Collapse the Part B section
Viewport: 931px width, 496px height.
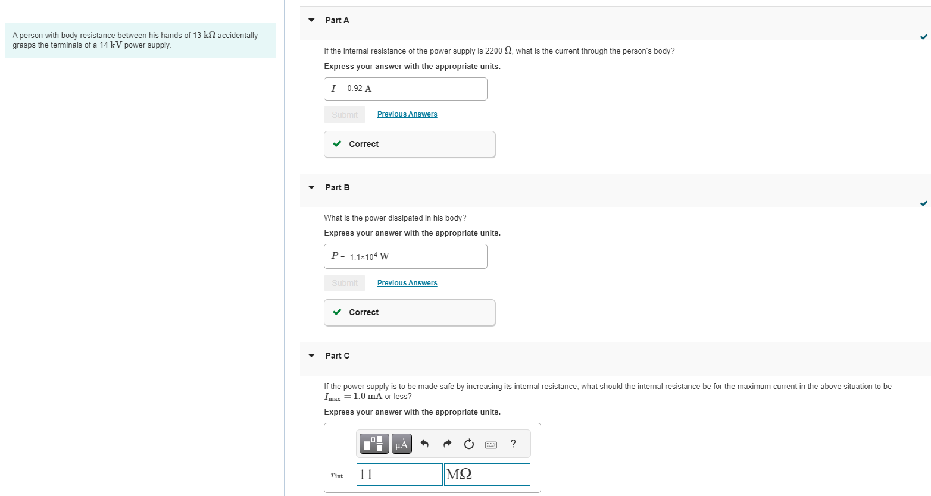311,187
